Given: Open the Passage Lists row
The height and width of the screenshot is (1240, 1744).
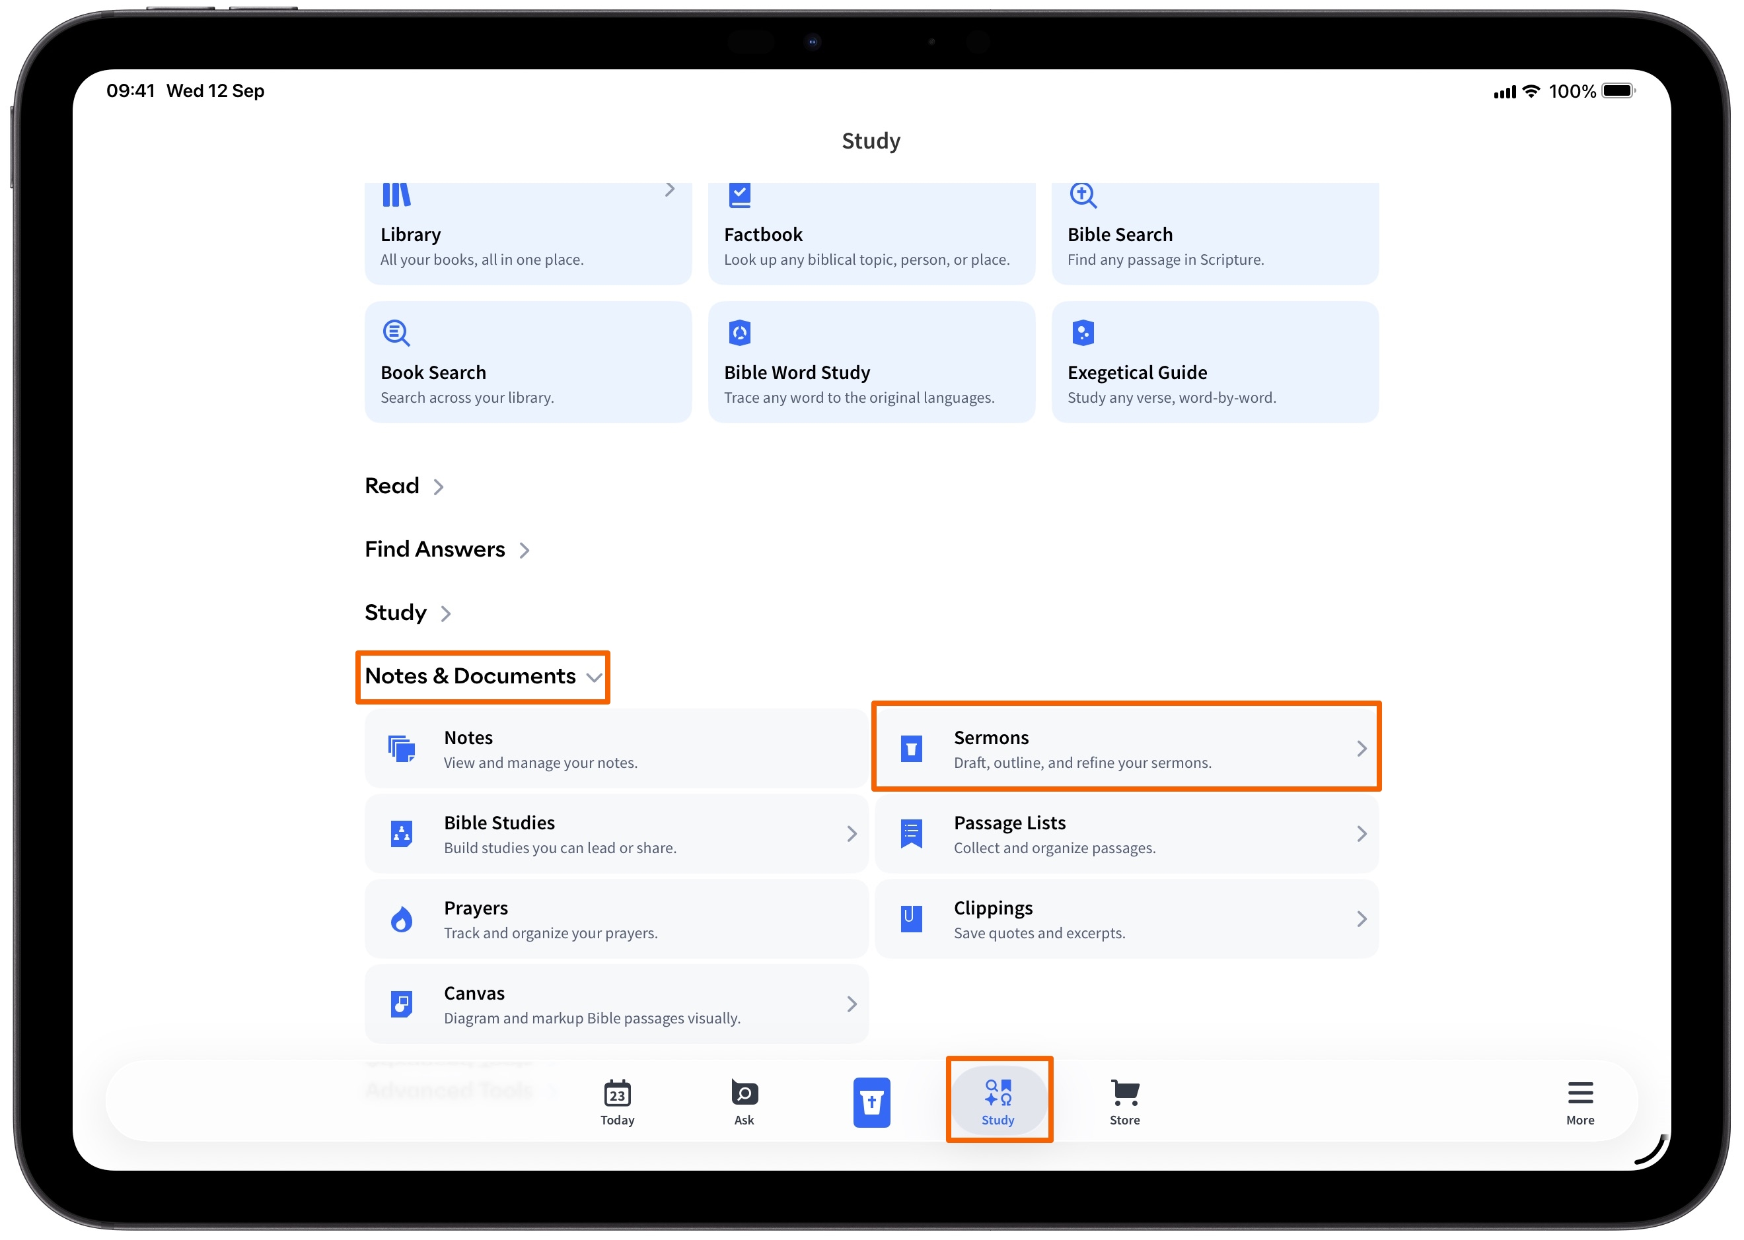Looking at the screenshot, I should (x=1127, y=834).
